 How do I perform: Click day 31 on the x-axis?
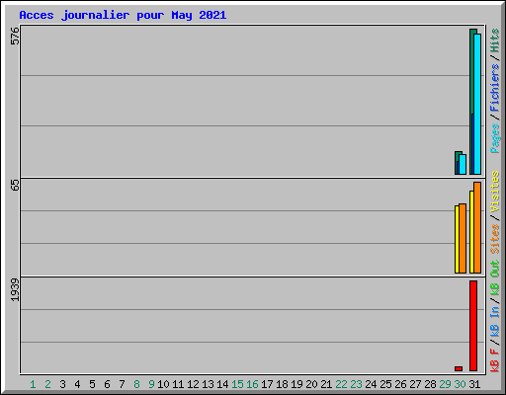coord(474,384)
